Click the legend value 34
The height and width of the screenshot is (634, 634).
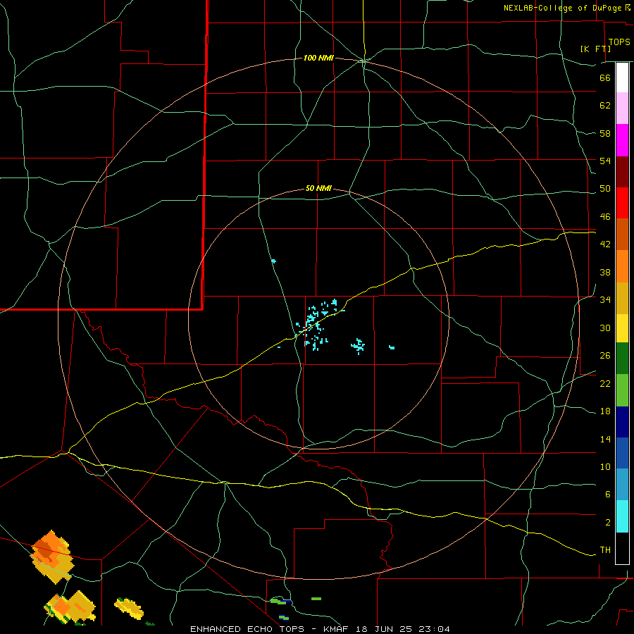tap(605, 300)
